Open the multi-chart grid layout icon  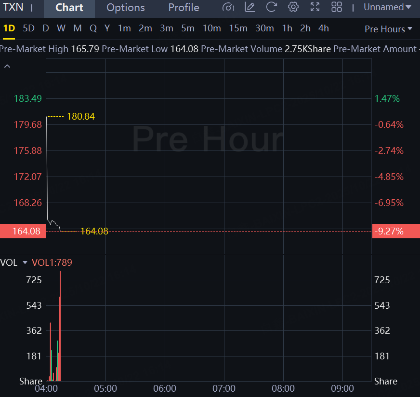click(337, 7)
